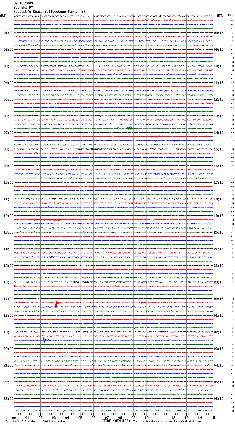
Task: Click the UTC time label "14:15"
Action: coord(219,133)
